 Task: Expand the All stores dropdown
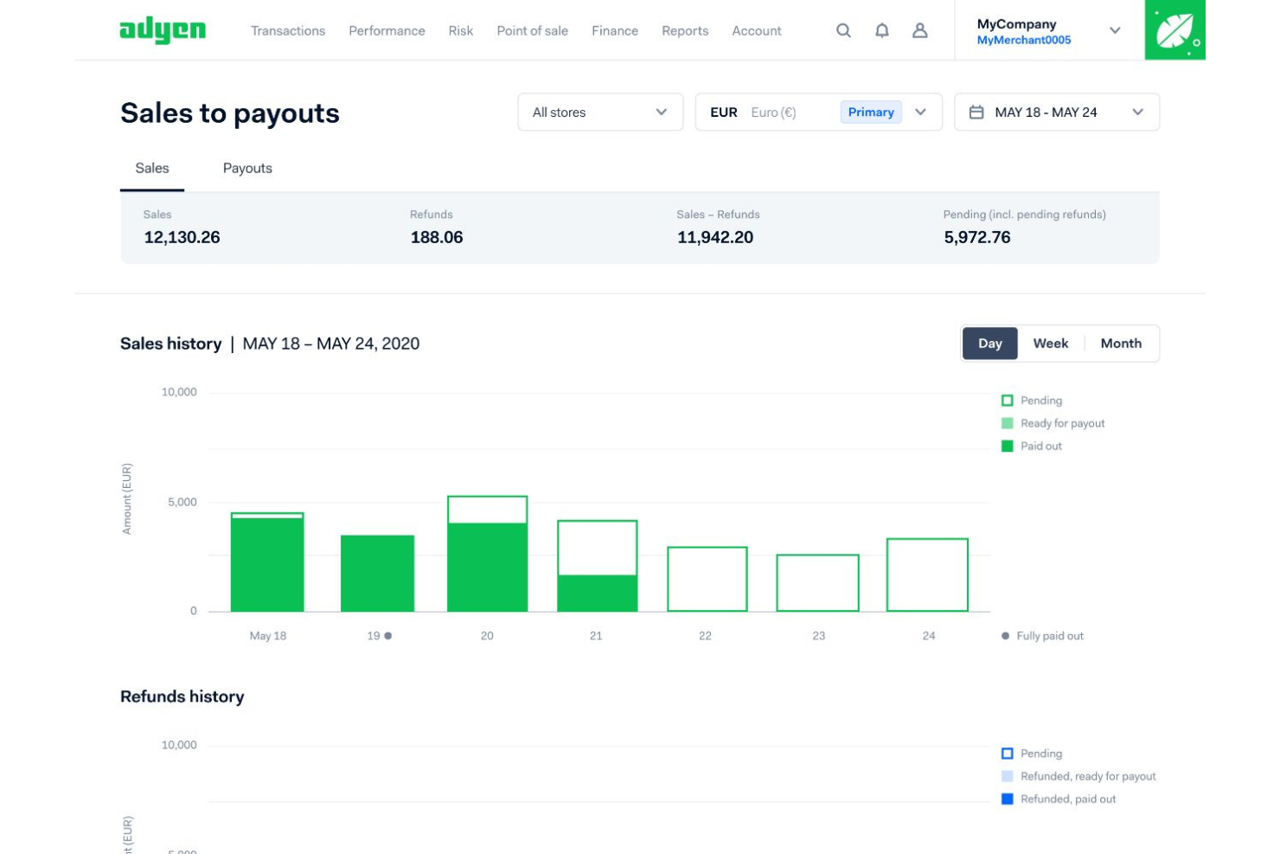[x=600, y=112]
